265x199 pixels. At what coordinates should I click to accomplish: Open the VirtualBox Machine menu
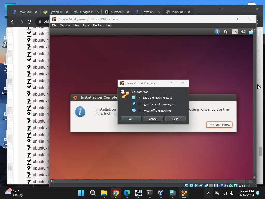click(65, 25)
